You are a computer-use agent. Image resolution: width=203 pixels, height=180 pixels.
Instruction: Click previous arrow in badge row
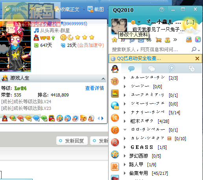click(x=99, y=118)
